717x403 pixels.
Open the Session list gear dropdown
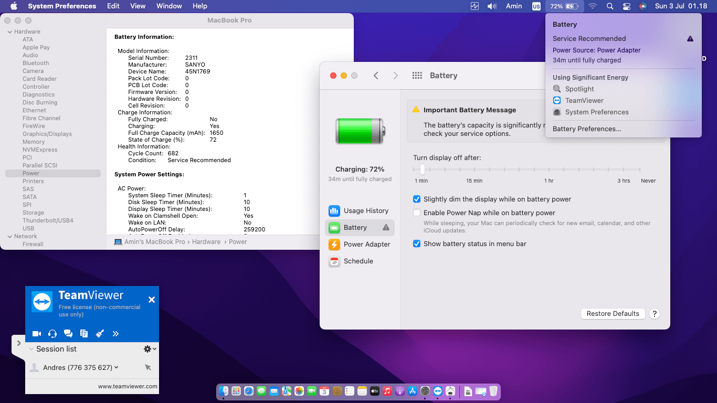click(150, 349)
